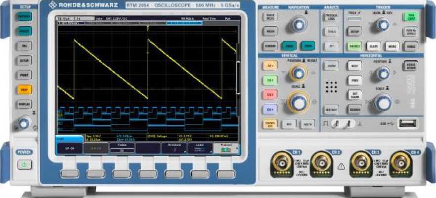Tap the ACQUISITION key beside horizontal position
436x198 pixels.
[410, 66]
